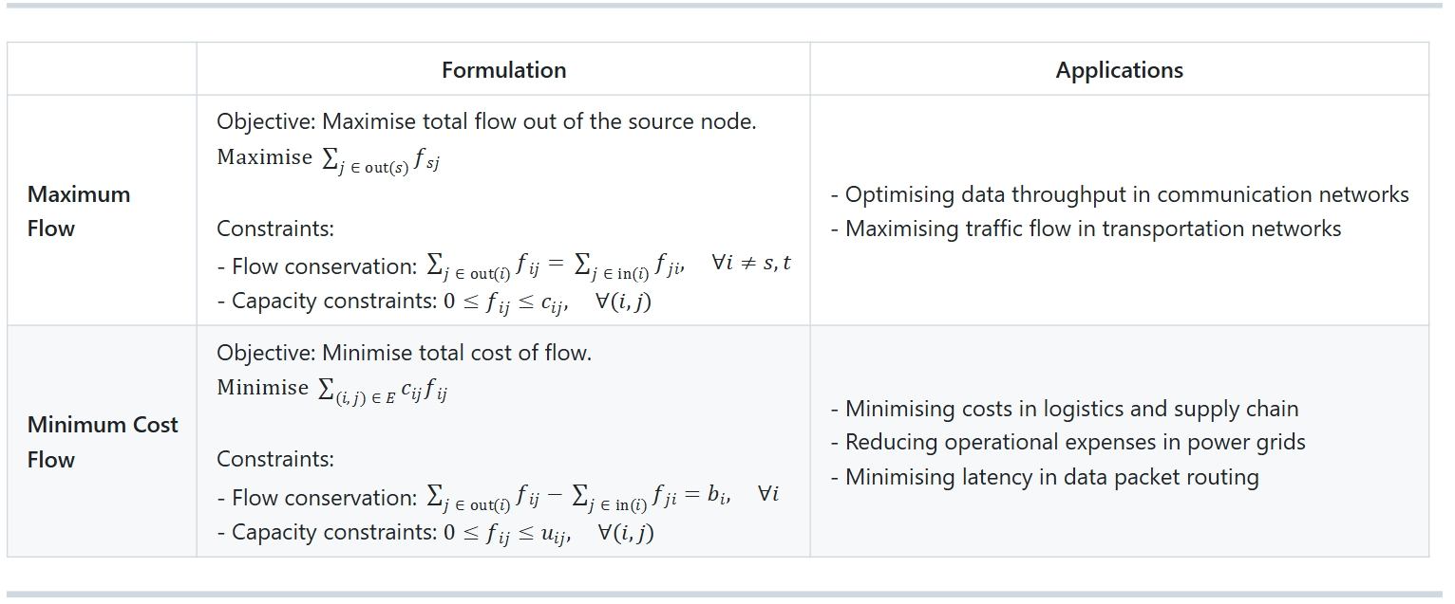Click the Minimise sum c_ij f_ij formula
The image size is (1455, 604).
332,389
